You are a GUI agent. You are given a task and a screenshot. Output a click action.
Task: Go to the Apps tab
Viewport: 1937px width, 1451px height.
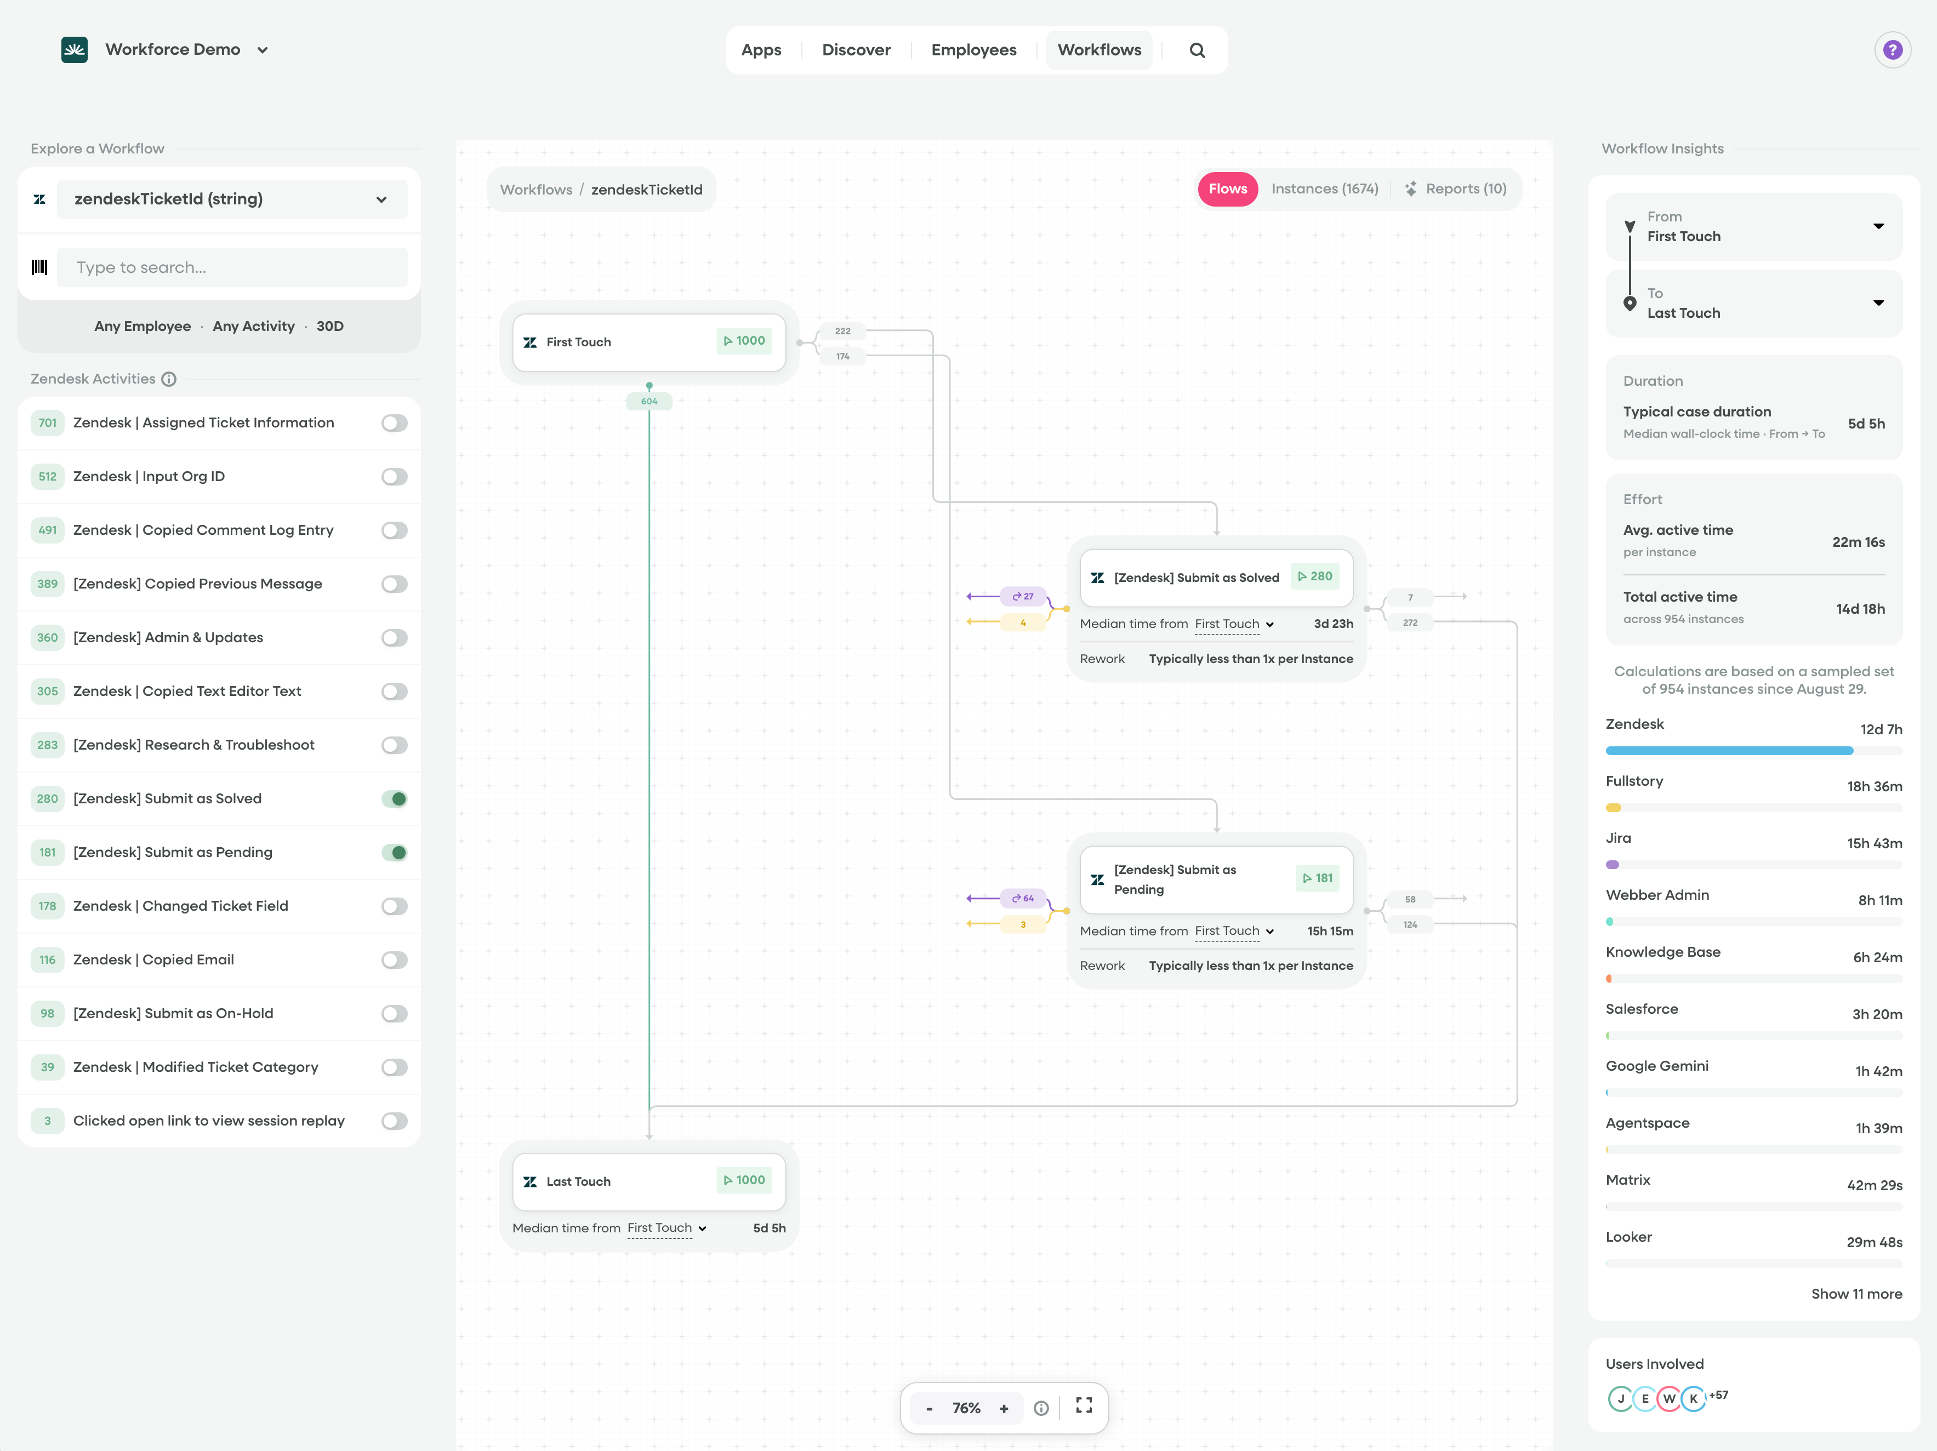(761, 50)
